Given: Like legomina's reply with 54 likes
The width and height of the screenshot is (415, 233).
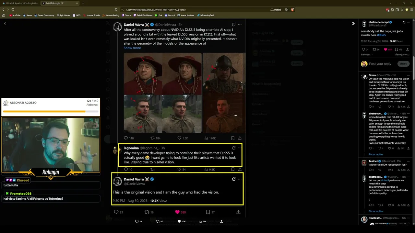Looking at the screenshot, I should click(x=182, y=169).
